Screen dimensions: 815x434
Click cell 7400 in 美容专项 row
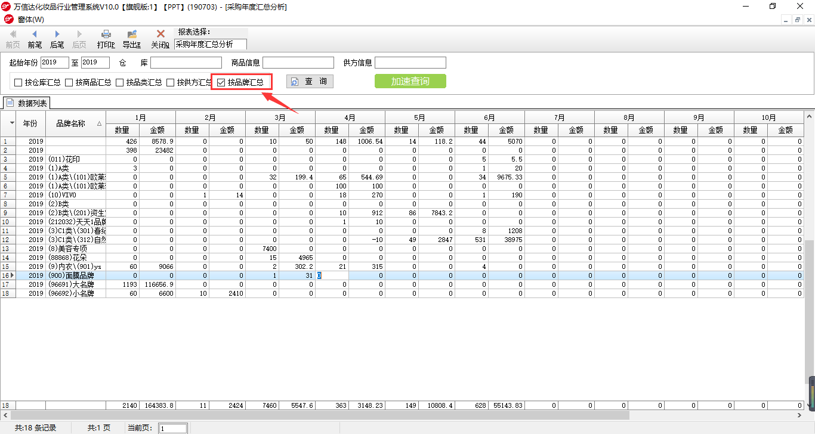point(263,249)
